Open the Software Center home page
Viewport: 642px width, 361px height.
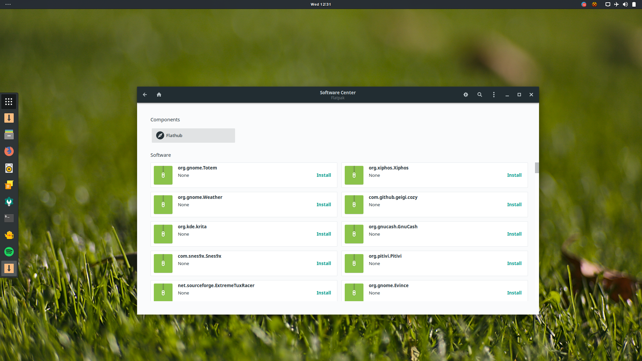click(x=159, y=95)
